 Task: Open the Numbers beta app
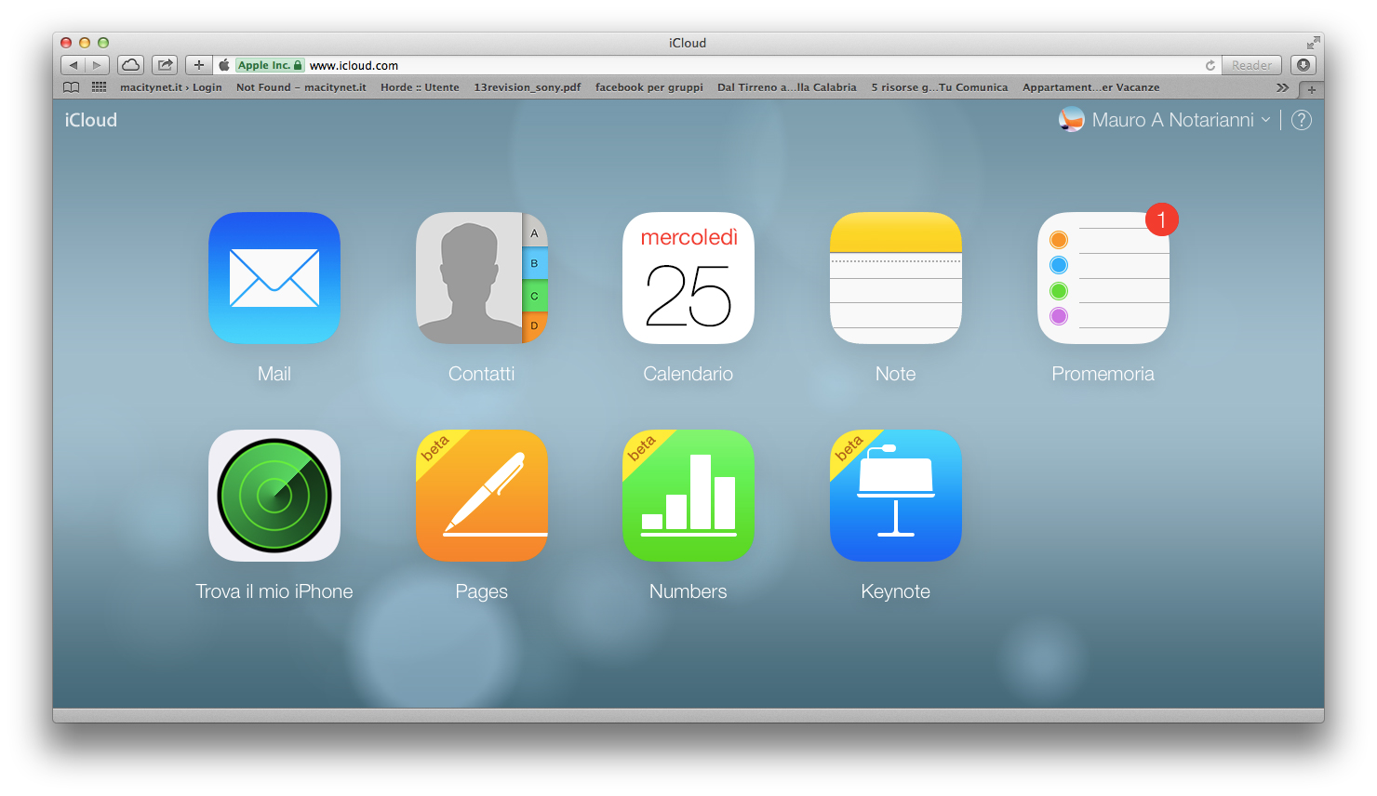688,496
